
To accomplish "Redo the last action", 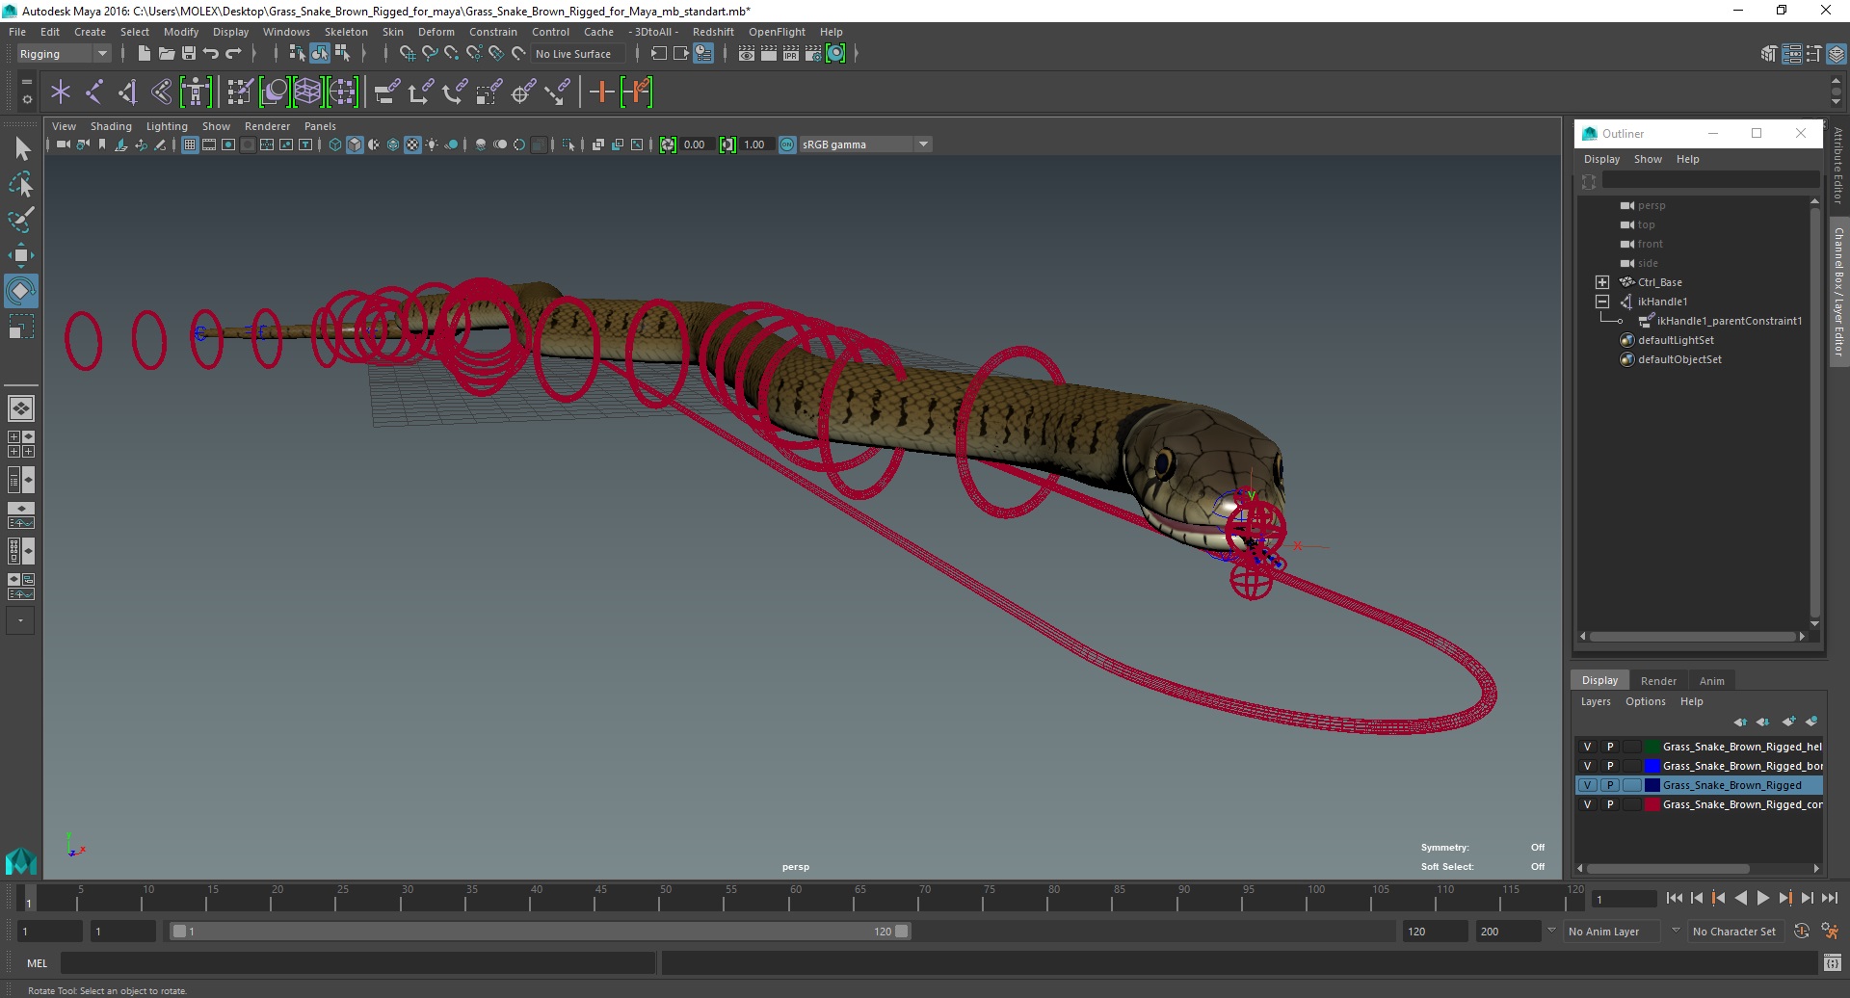I will (x=233, y=54).
